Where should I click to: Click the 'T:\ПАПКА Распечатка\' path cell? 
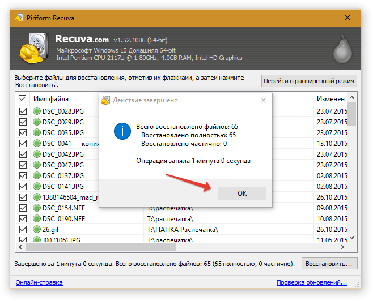tap(182, 229)
